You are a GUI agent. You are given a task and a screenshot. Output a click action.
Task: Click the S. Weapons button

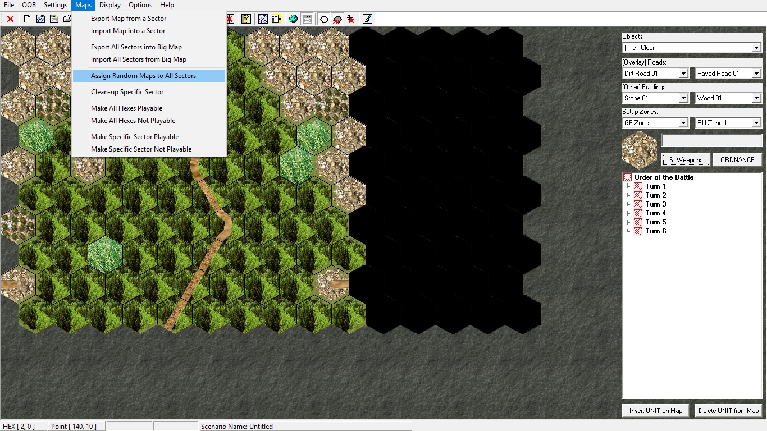coord(686,160)
